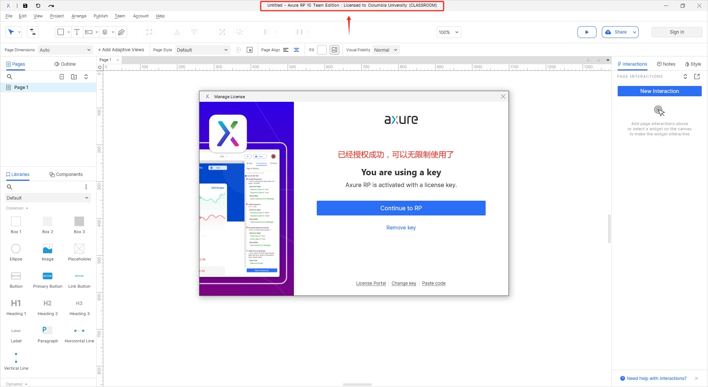This screenshot has width=708, height=387.
Task: Select the Pen drawing tool
Action: 121,32
